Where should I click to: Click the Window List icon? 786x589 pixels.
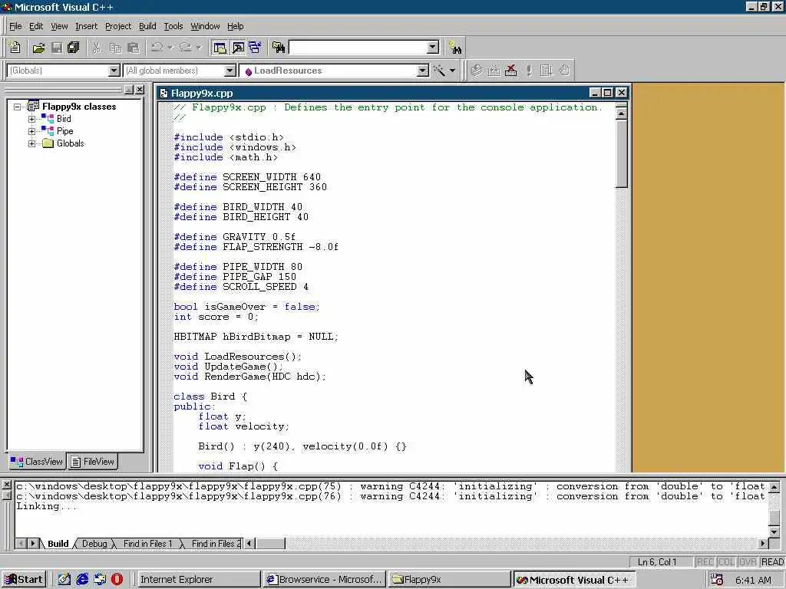pyautogui.click(x=255, y=48)
